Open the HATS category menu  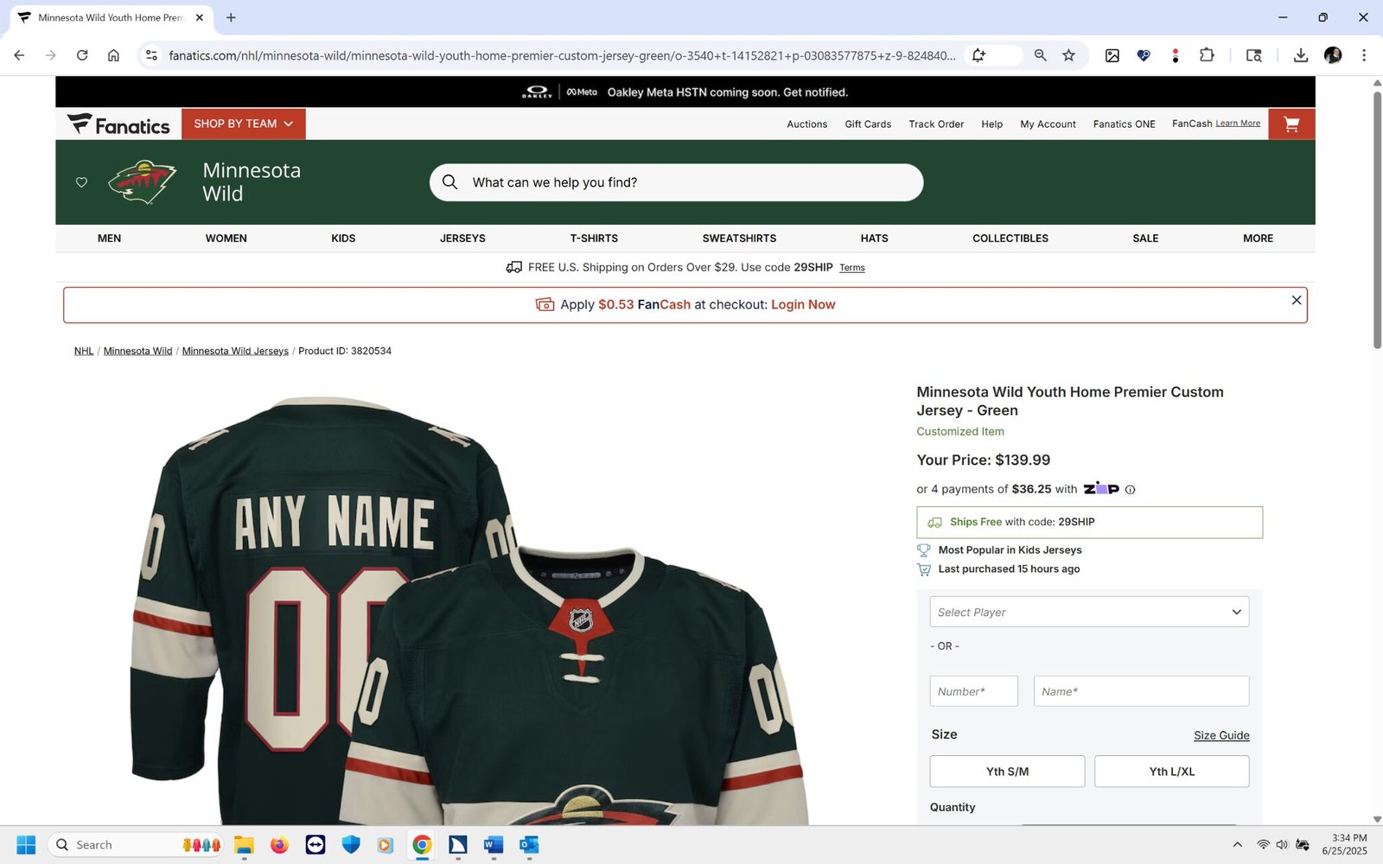(874, 238)
